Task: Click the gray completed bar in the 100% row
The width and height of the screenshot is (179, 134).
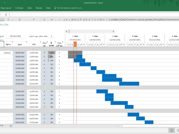Action: tap(75, 53)
